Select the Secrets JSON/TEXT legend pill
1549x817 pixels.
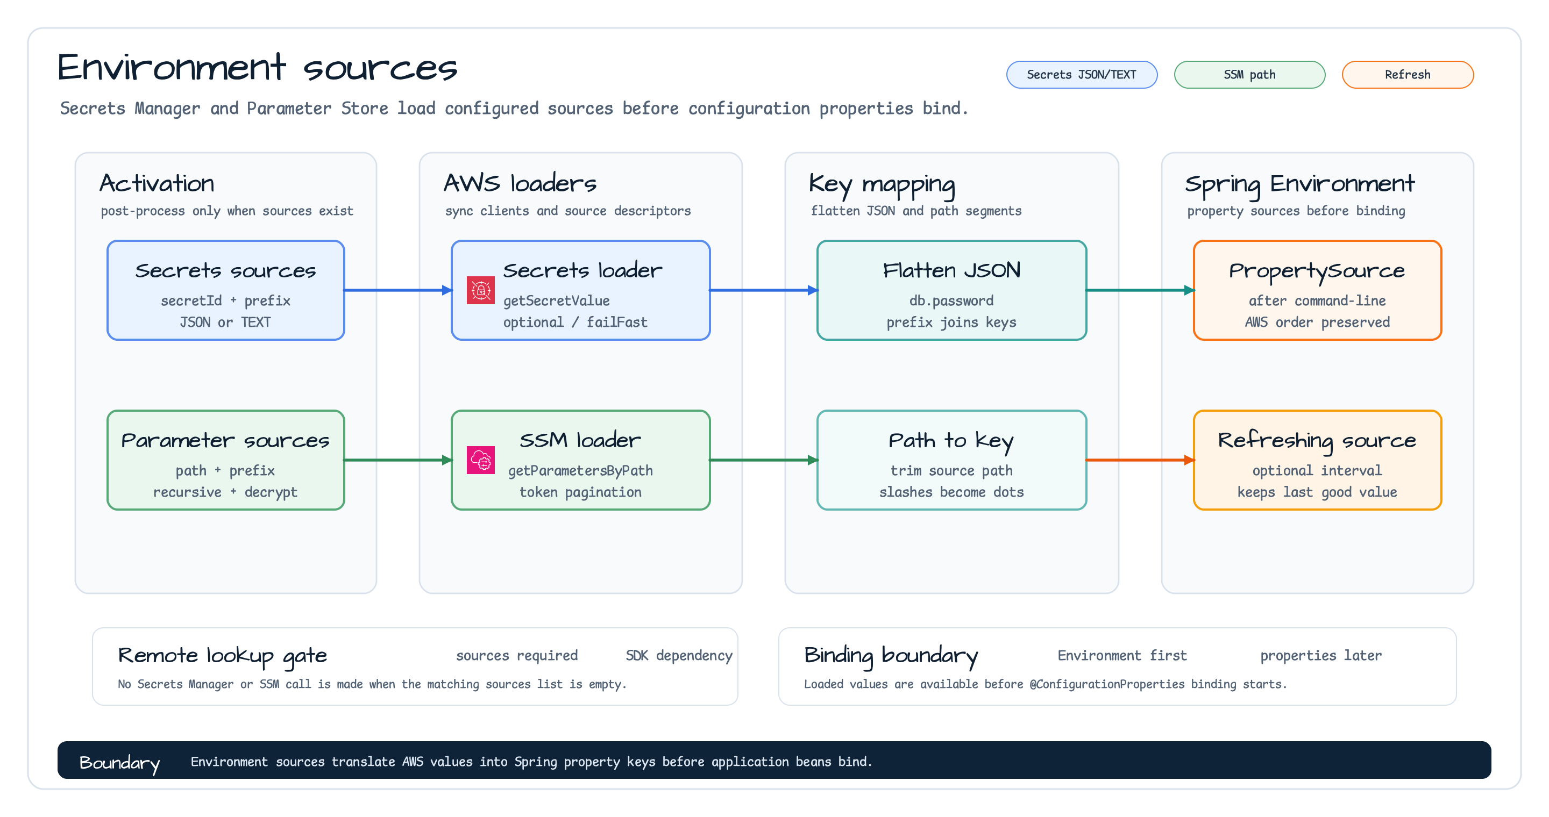[x=1082, y=75]
